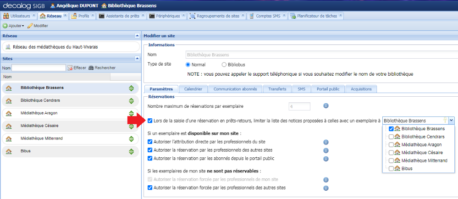The image size is (458, 199).
Task: Close the Périphériques tab
Action: click(x=183, y=15)
